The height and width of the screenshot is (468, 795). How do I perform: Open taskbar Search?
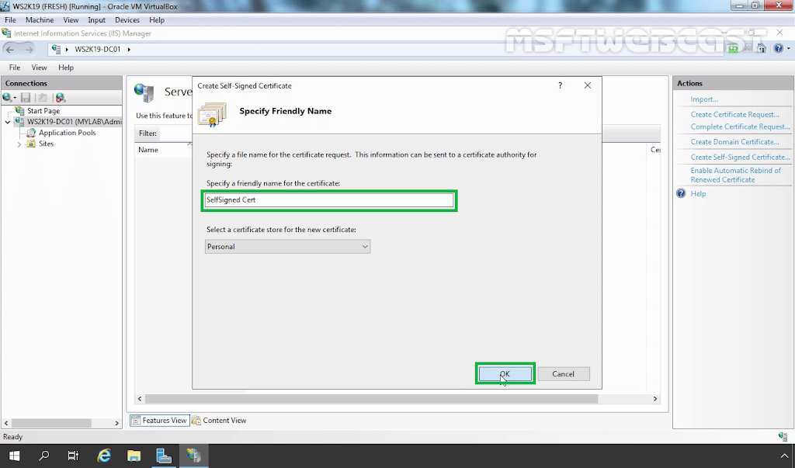click(44, 456)
